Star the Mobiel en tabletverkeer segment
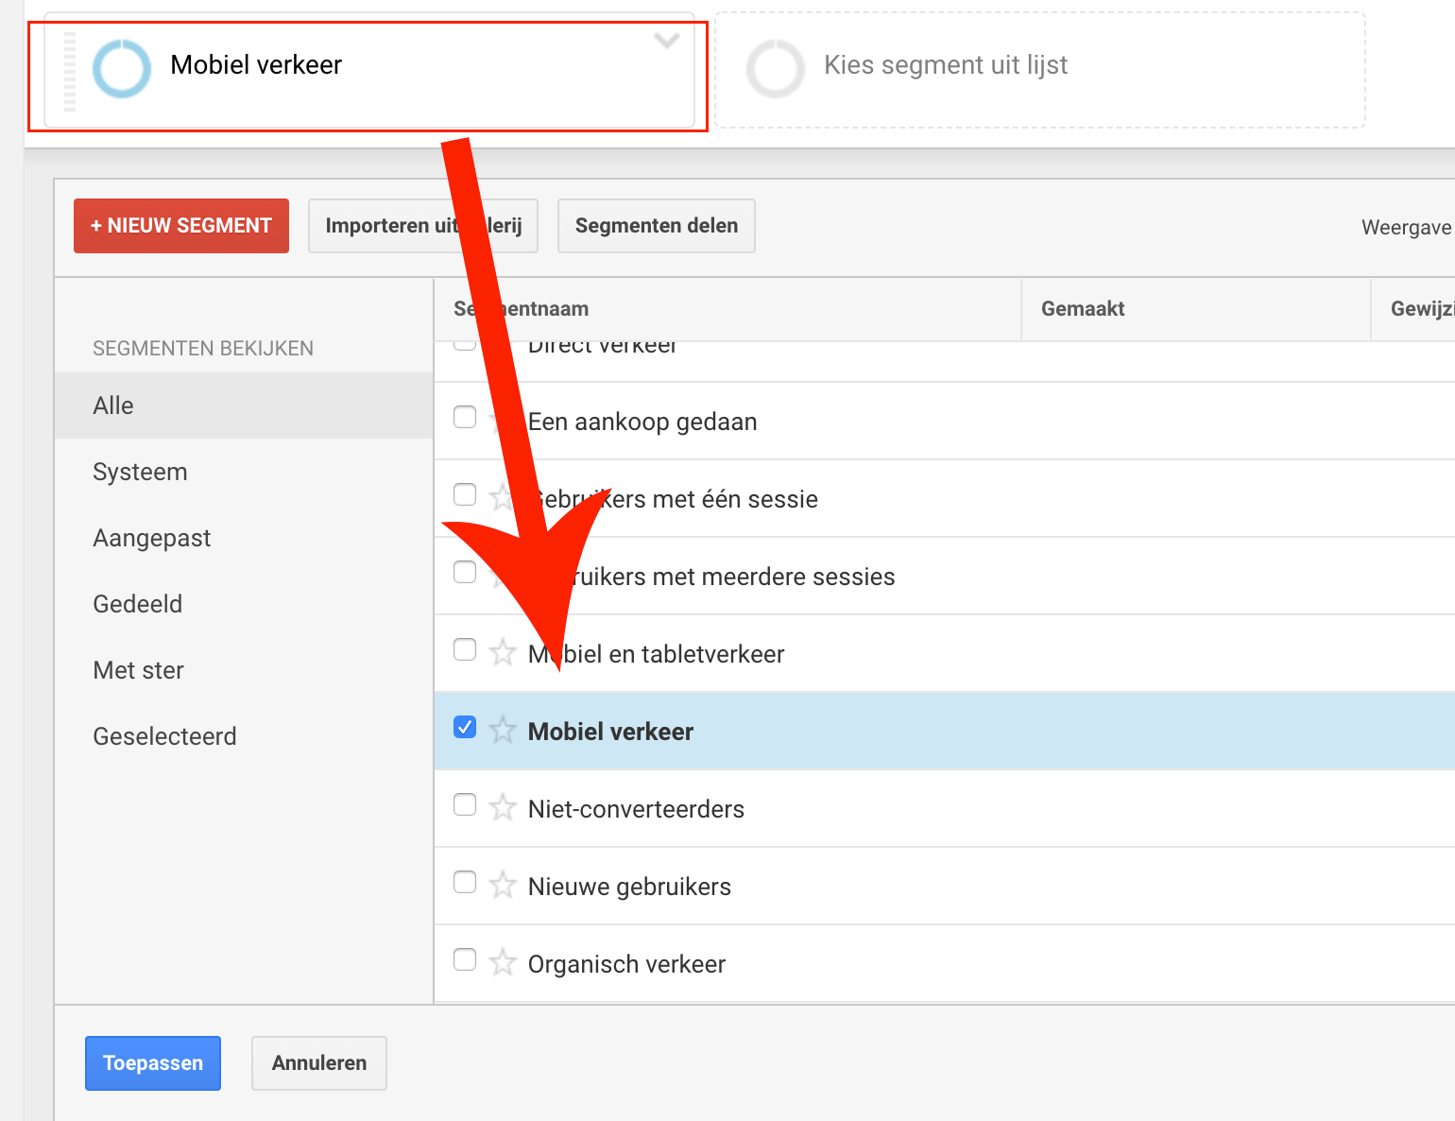 [503, 652]
